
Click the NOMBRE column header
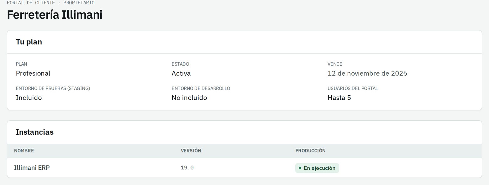(x=24, y=151)
